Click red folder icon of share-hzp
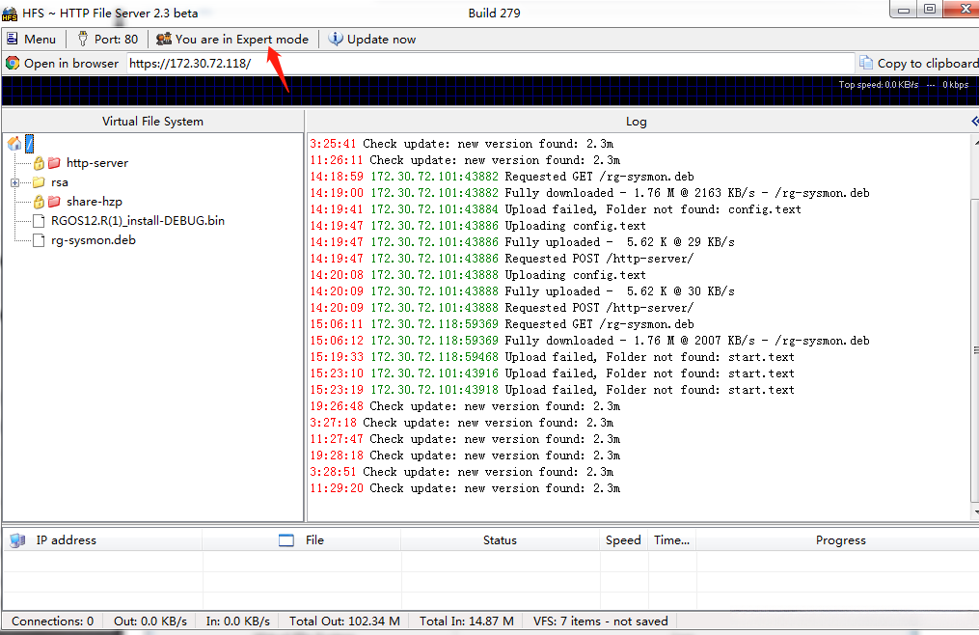This screenshot has height=635, width=979. point(54,202)
